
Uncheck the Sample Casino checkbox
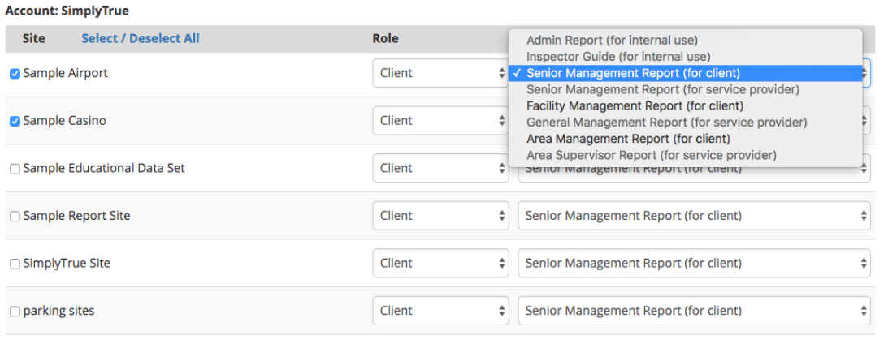point(15,122)
